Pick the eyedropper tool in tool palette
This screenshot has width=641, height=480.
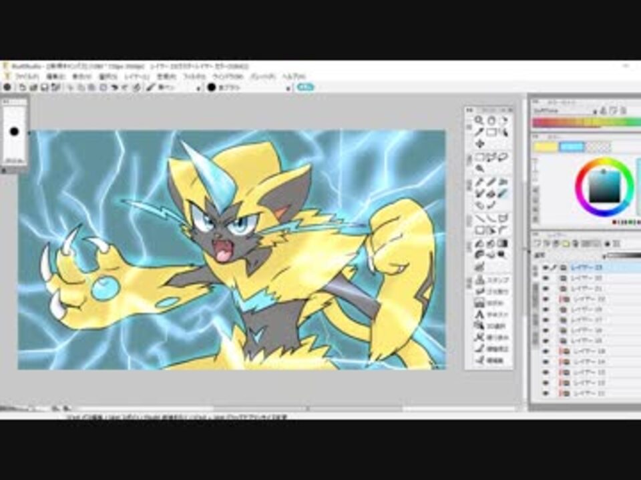click(479, 132)
